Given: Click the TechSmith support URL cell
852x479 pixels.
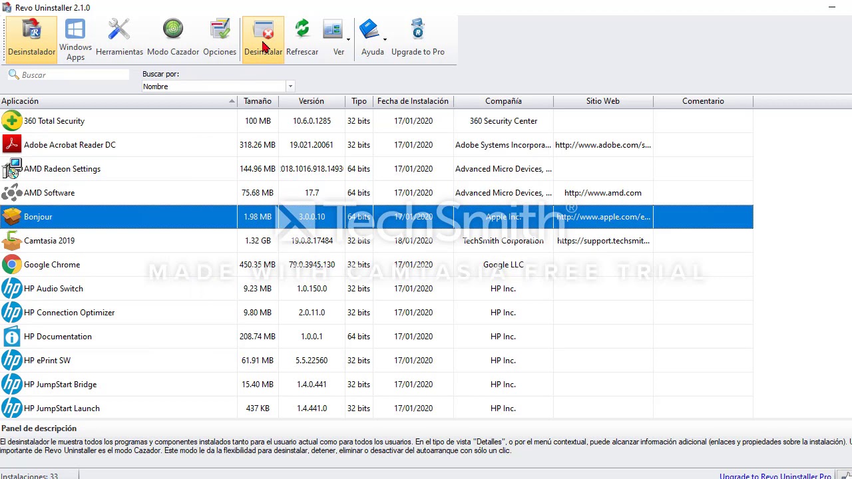Looking at the screenshot, I should pyautogui.click(x=603, y=241).
